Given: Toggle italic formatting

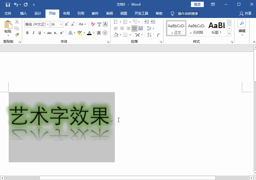Looking at the screenshot, I should [34, 32].
